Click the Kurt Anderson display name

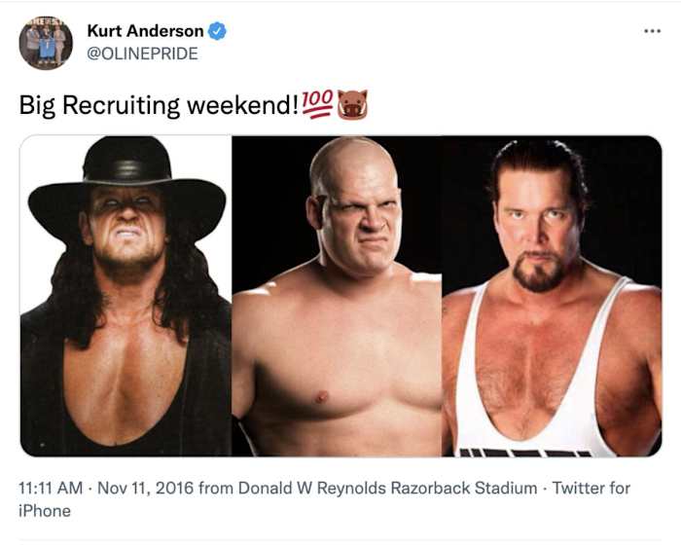(149, 31)
